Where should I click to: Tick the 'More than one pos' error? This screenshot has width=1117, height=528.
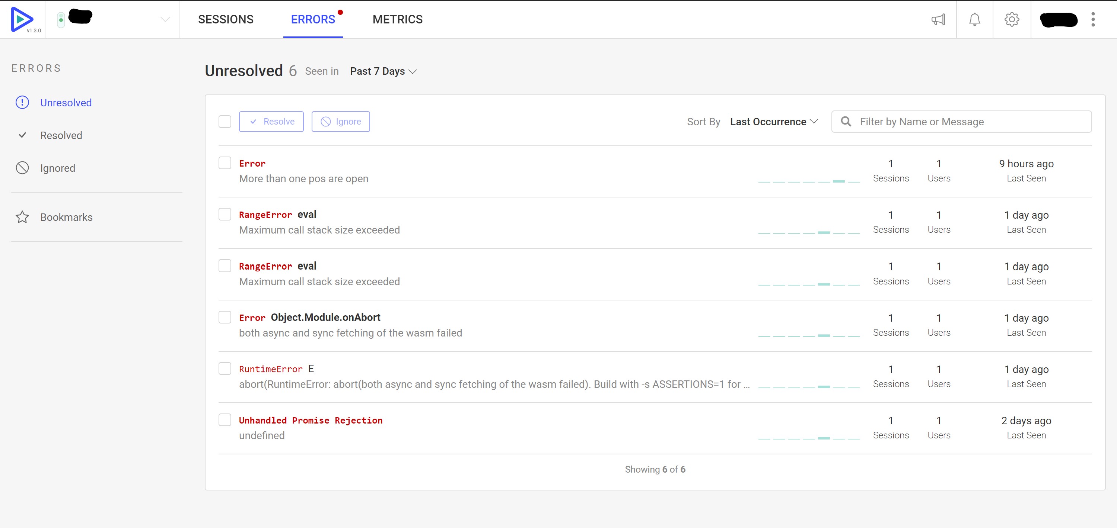pos(225,163)
